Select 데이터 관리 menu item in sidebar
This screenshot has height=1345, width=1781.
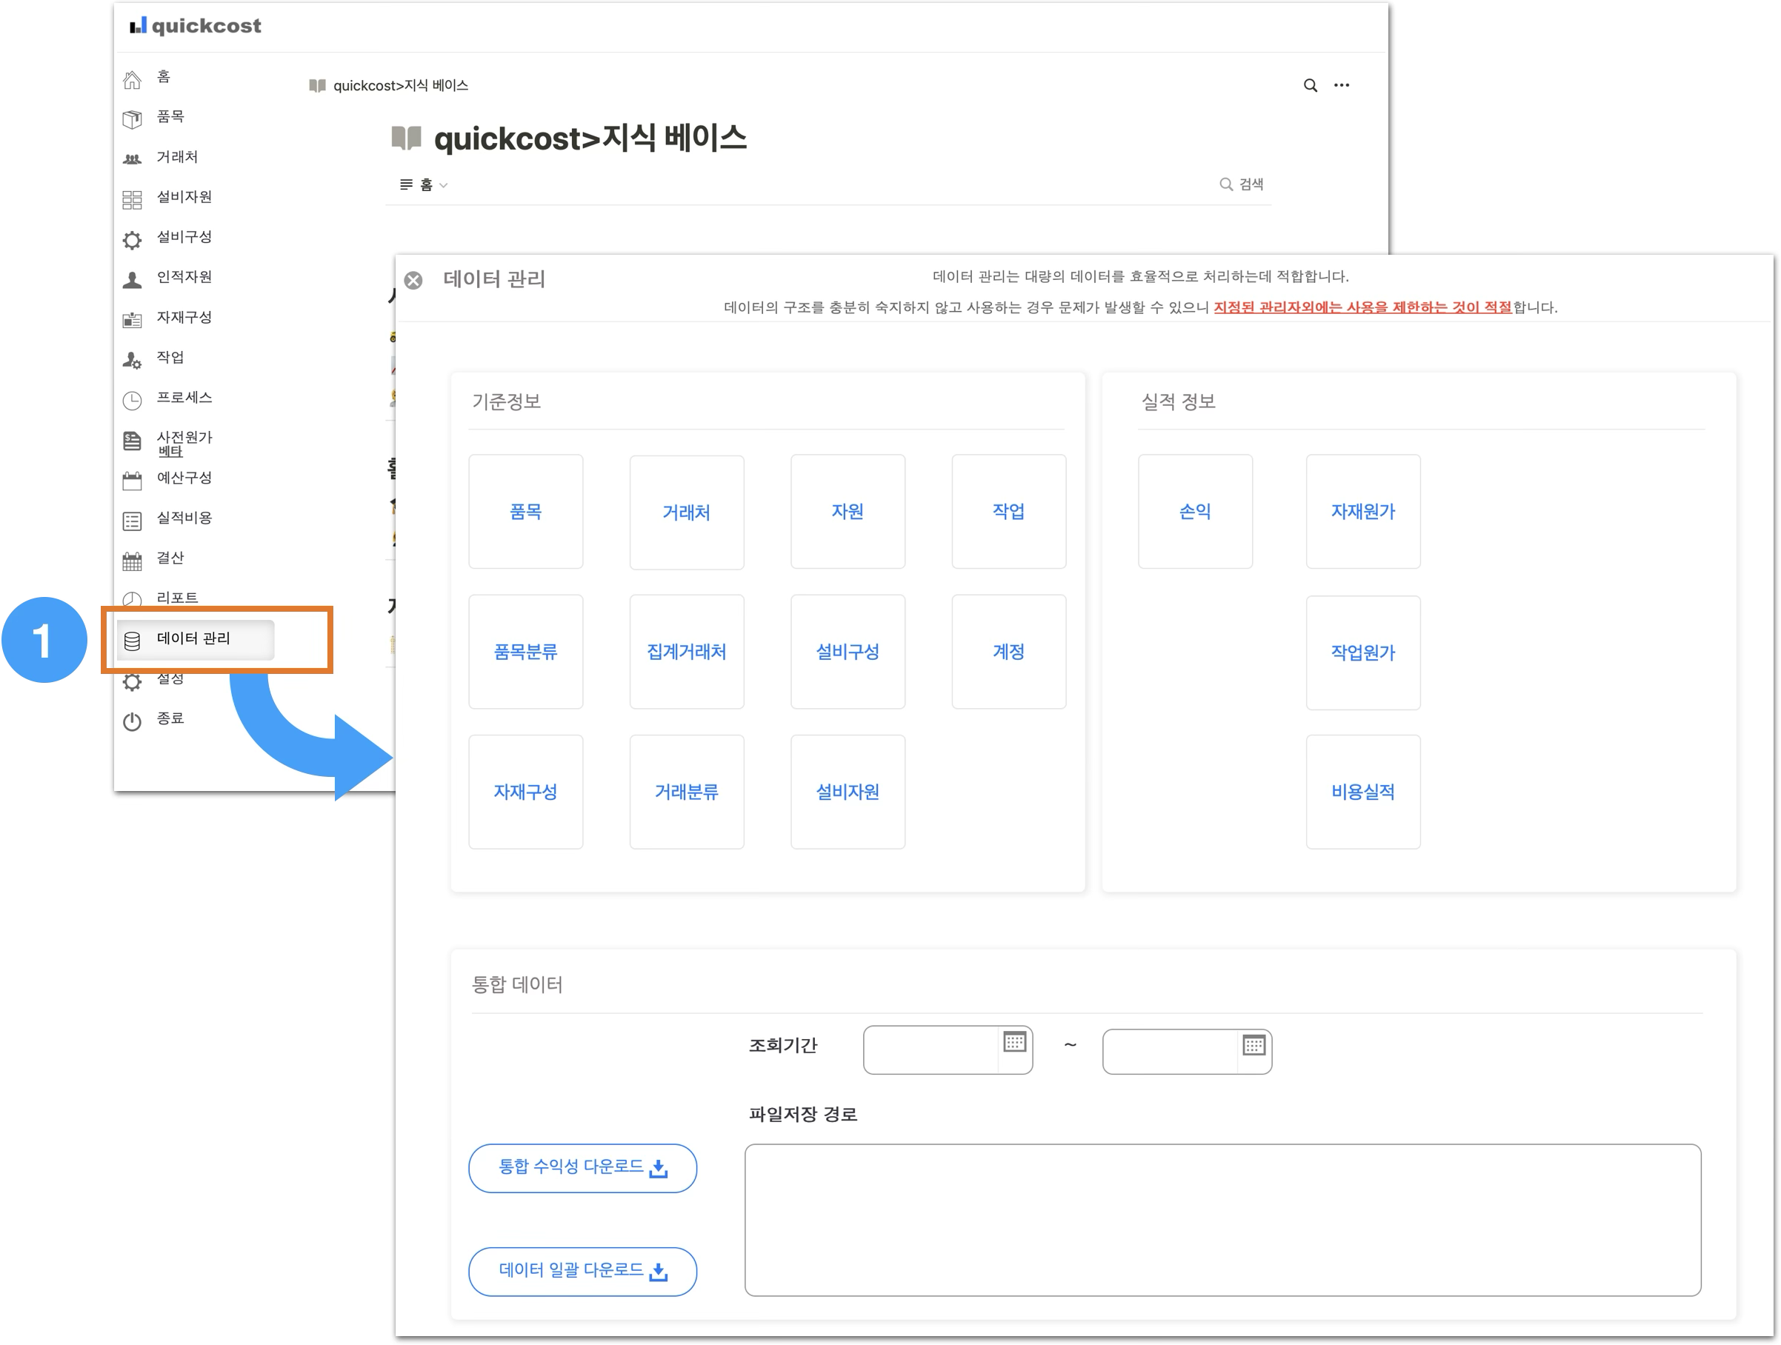194,639
